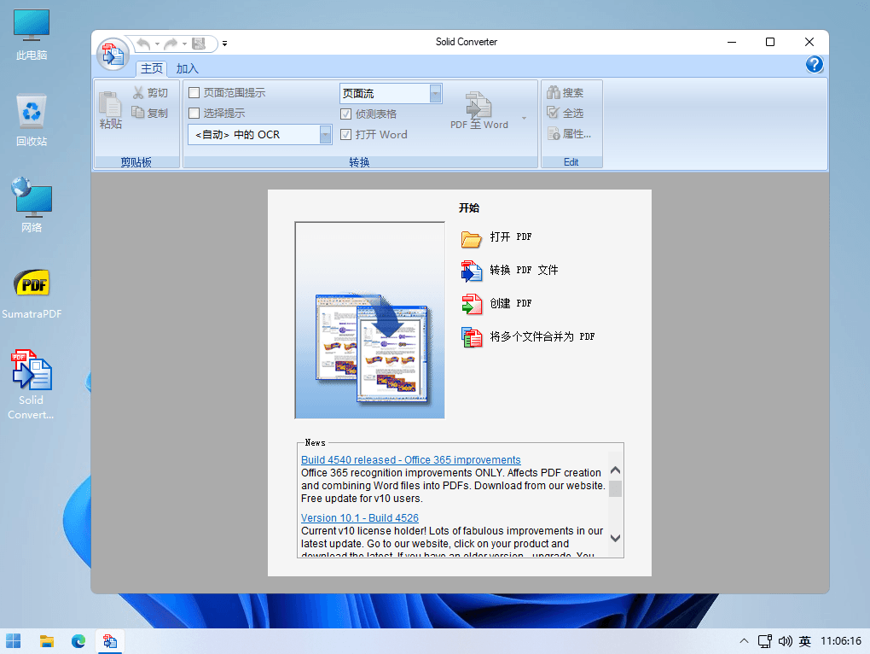Click the 创建 PDF text link
The height and width of the screenshot is (654, 870).
click(x=510, y=303)
